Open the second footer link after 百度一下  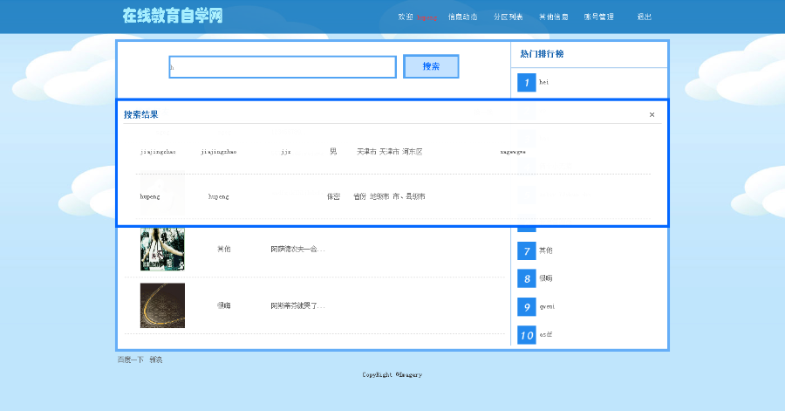pos(156,360)
